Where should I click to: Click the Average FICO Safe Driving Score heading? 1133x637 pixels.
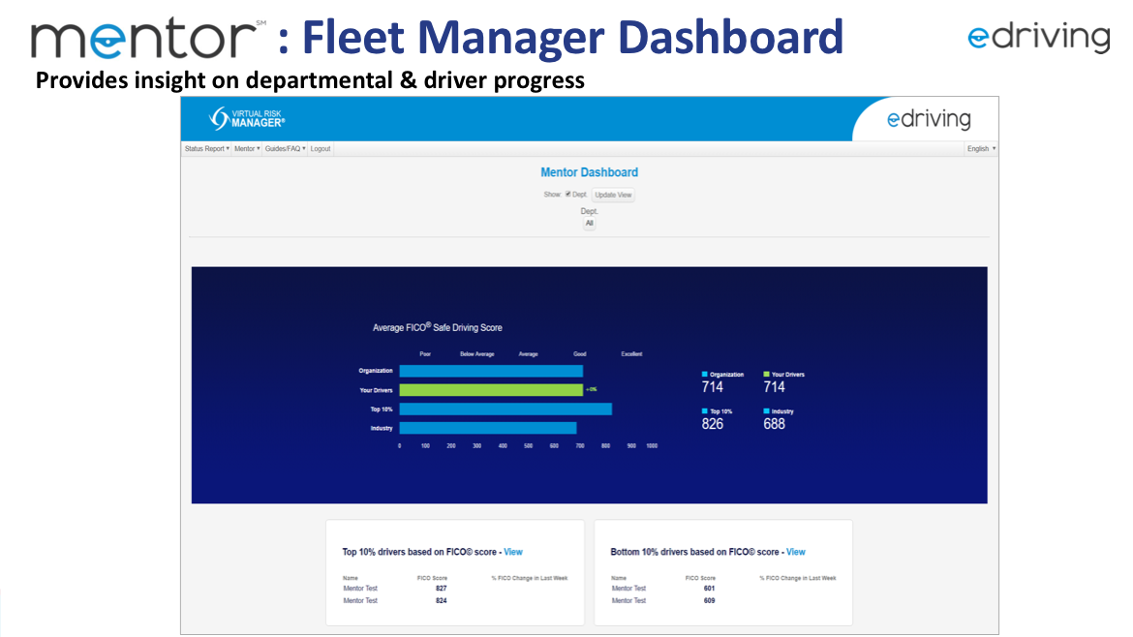coord(437,327)
